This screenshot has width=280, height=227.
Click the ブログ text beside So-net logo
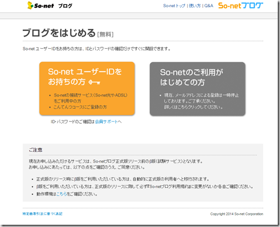tap(65, 6)
